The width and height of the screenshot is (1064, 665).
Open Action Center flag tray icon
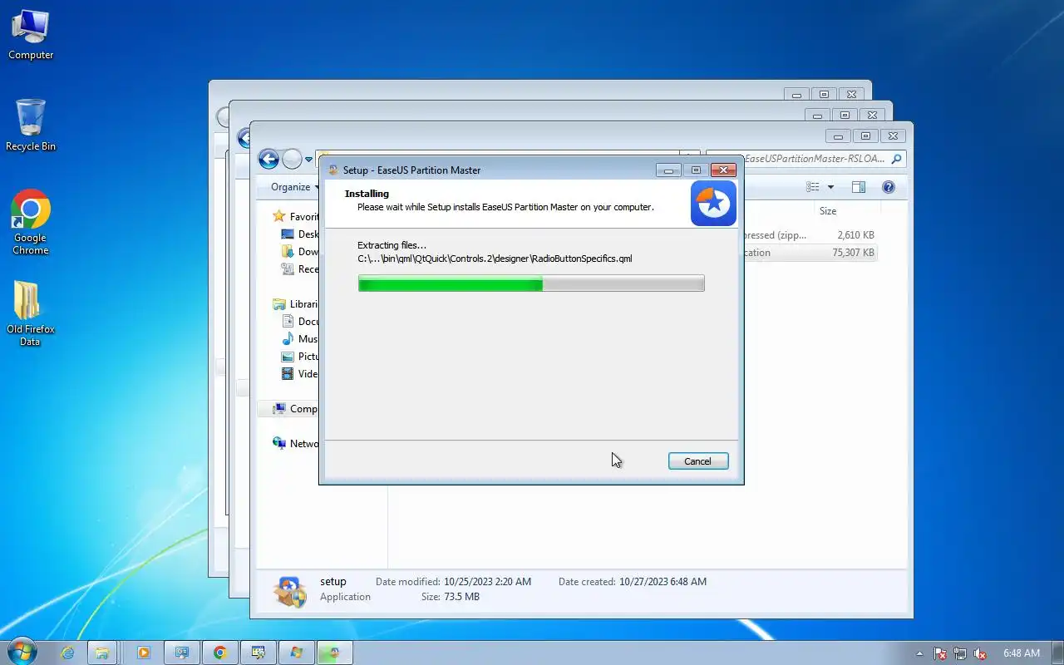[x=940, y=653]
